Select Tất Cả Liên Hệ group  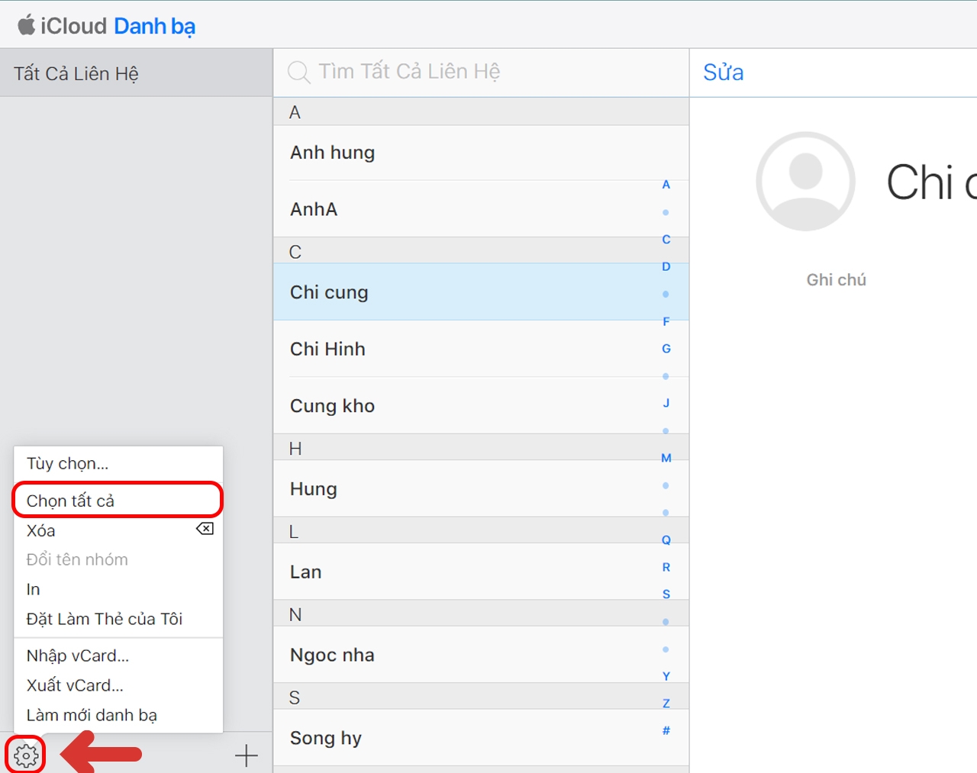click(136, 73)
